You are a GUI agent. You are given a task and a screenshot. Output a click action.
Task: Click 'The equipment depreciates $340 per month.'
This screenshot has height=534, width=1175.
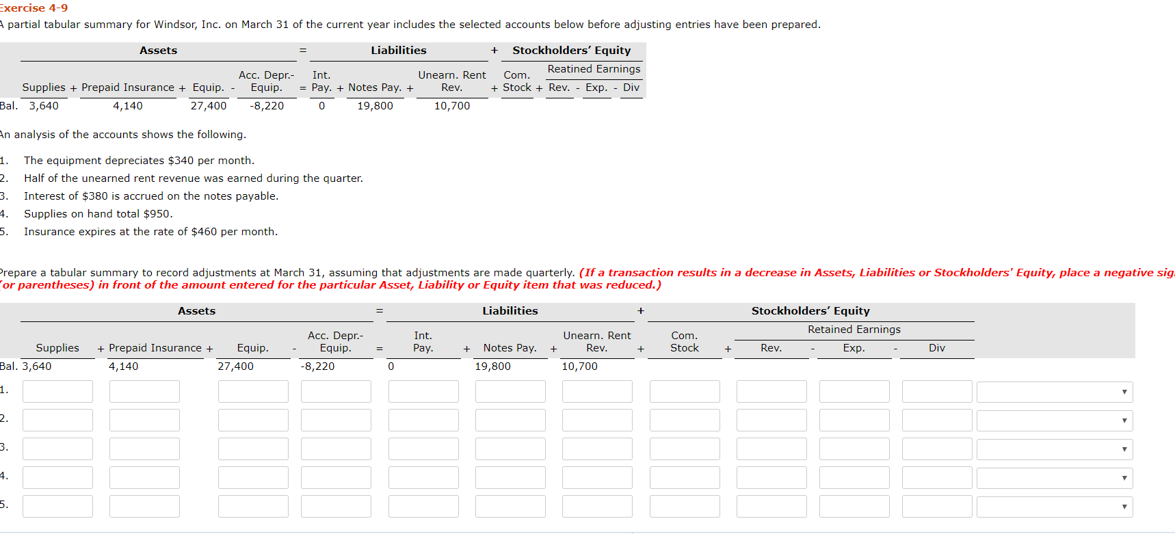(x=139, y=161)
